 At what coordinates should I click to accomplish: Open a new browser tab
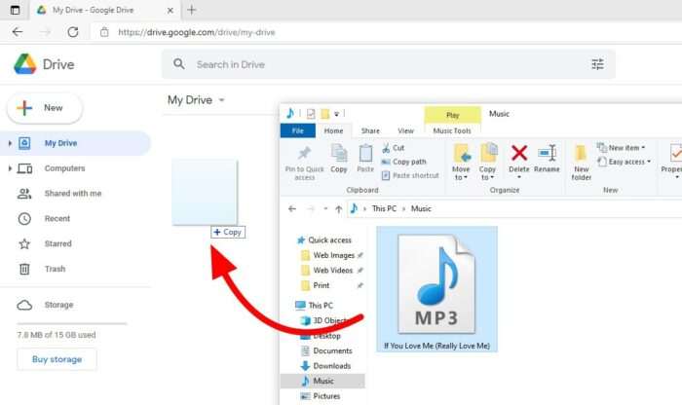pyautogui.click(x=192, y=10)
